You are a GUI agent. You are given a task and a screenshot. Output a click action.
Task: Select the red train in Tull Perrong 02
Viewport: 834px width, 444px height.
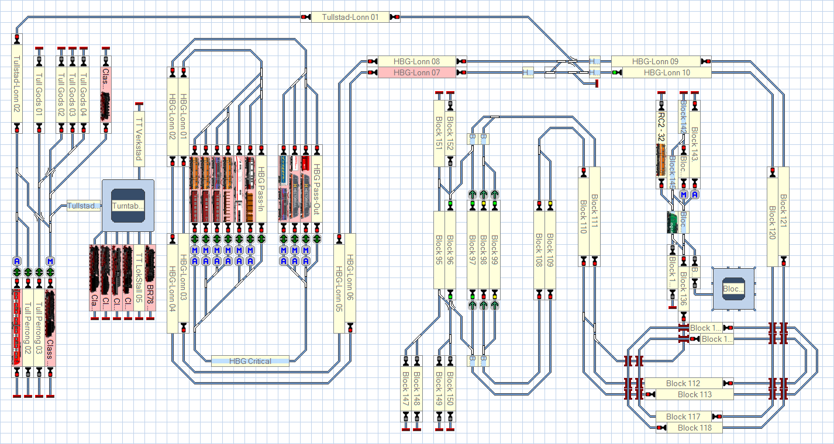(17, 327)
